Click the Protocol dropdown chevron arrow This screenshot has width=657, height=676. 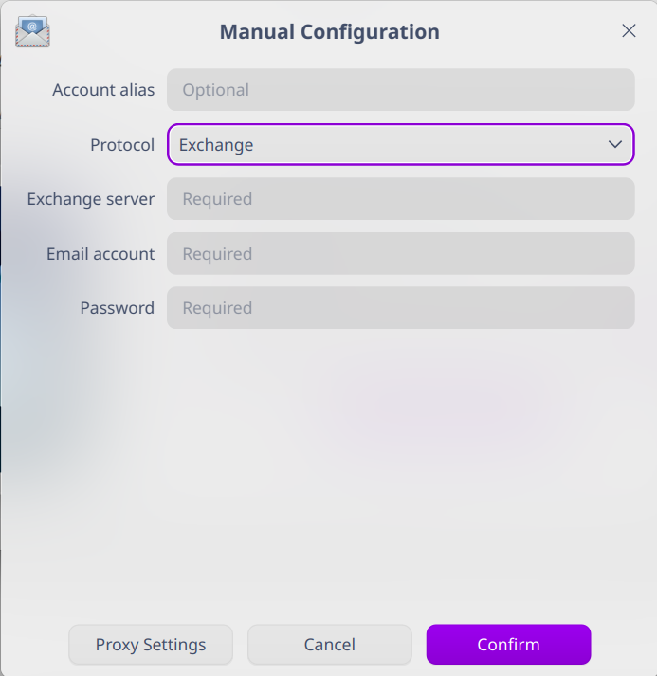(614, 145)
